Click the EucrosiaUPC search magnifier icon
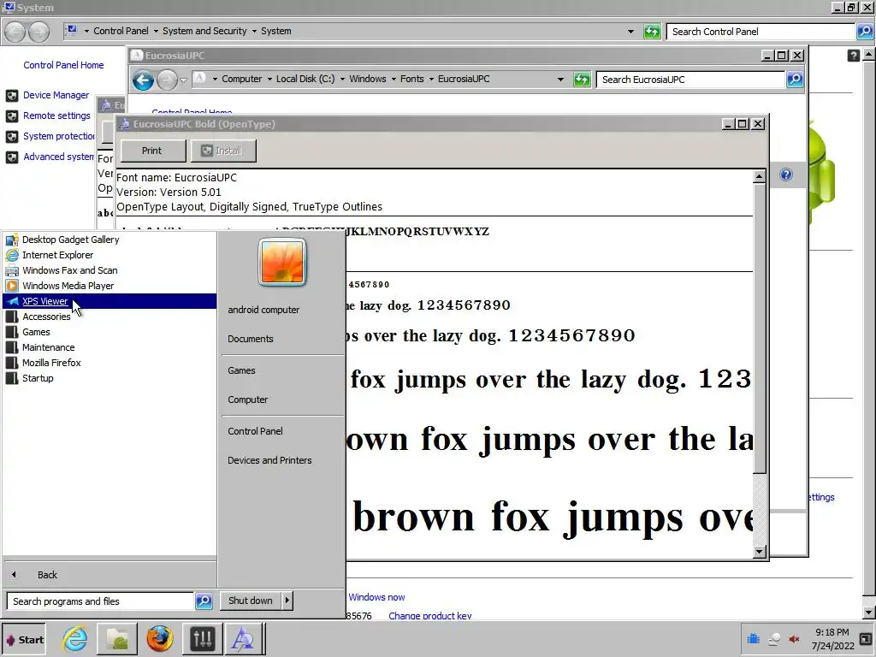The image size is (876, 657). coord(795,80)
